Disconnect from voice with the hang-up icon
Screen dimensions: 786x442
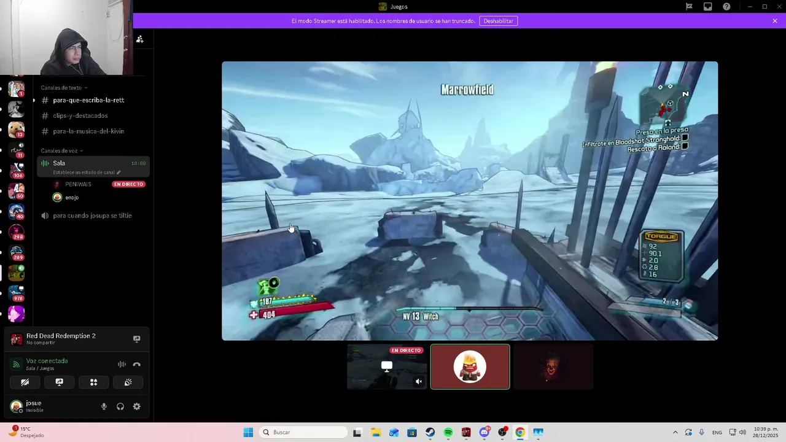point(136,365)
